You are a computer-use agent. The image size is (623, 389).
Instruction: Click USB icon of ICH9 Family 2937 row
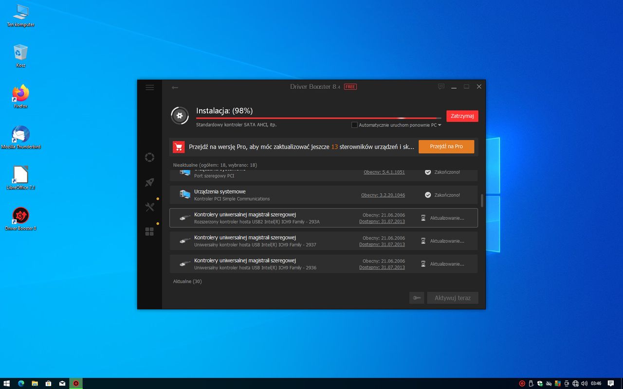tap(184, 241)
